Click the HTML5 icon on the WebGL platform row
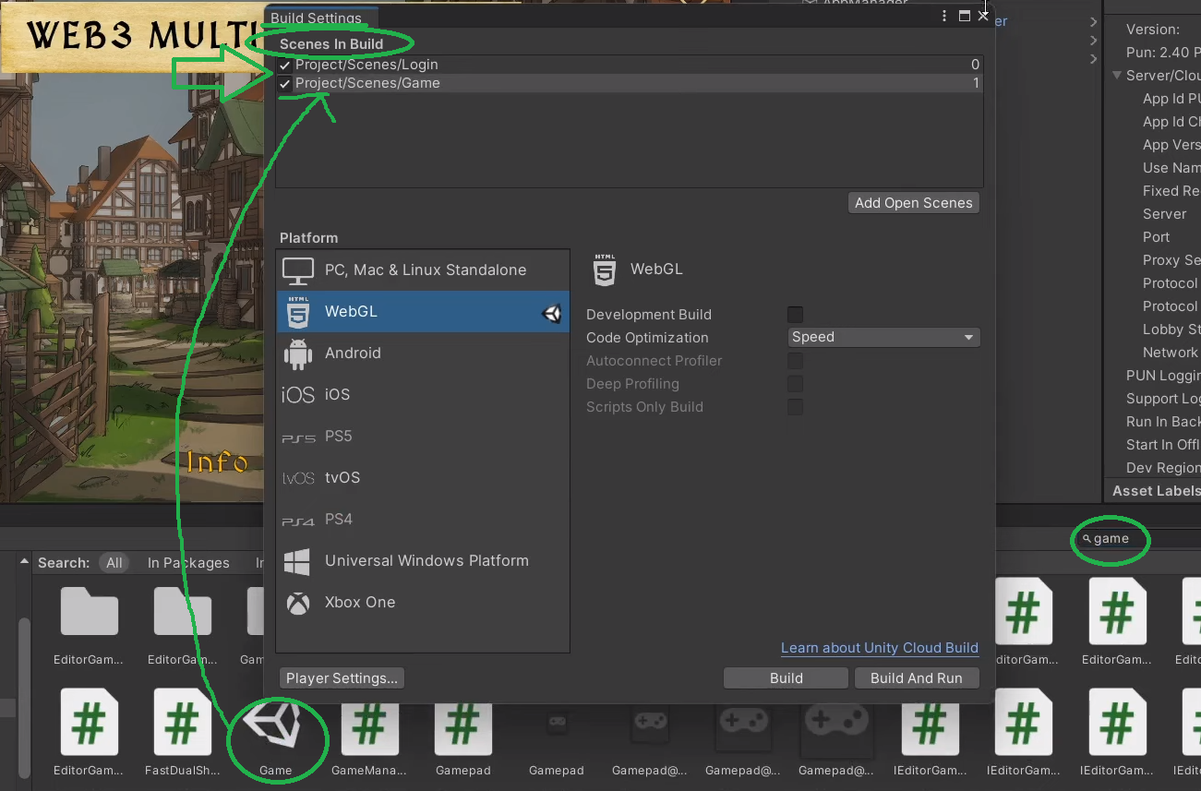The image size is (1201, 791). [298, 312]
